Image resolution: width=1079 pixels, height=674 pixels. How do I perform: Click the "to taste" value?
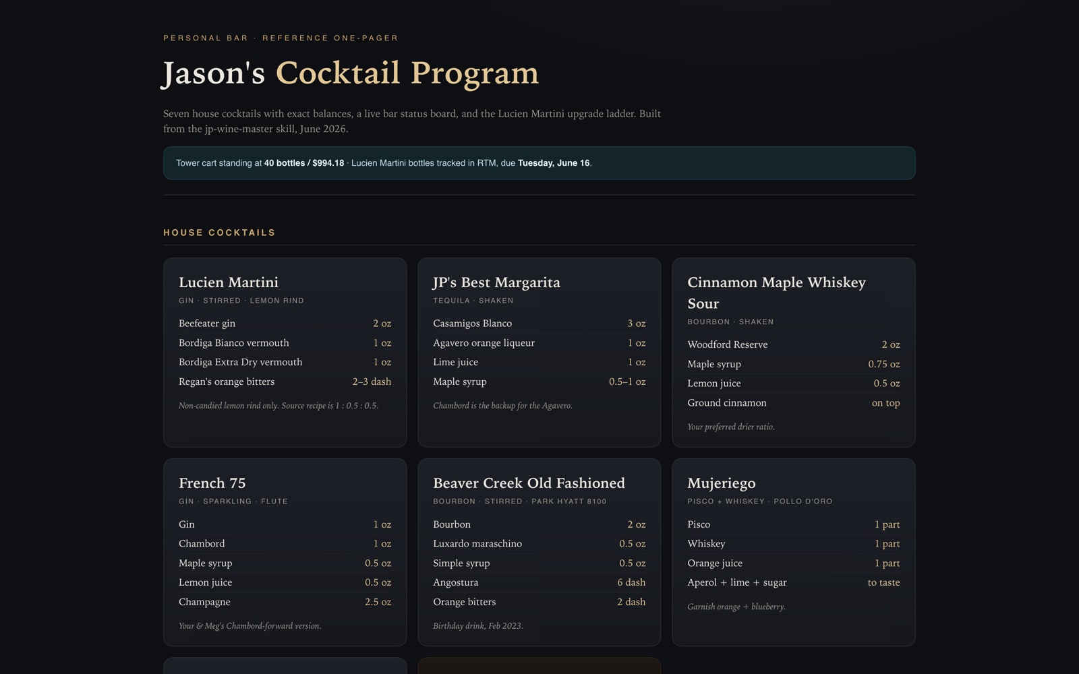tap(883, 582)
